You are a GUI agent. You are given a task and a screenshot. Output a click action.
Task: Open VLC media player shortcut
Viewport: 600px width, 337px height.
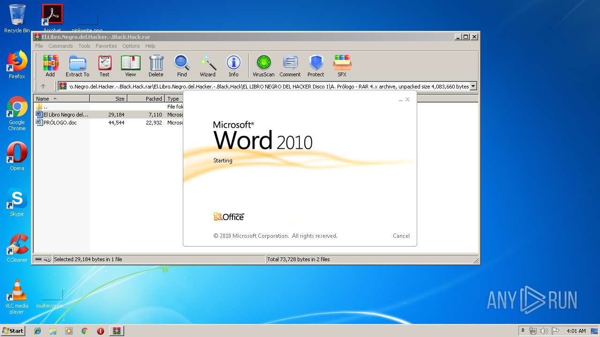pyautogui.click(x=17, y=297)
